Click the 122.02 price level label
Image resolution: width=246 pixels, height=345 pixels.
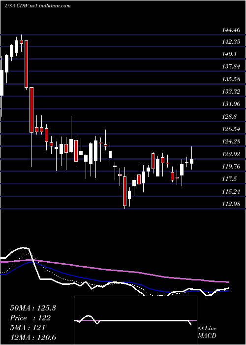pos(232,154)
